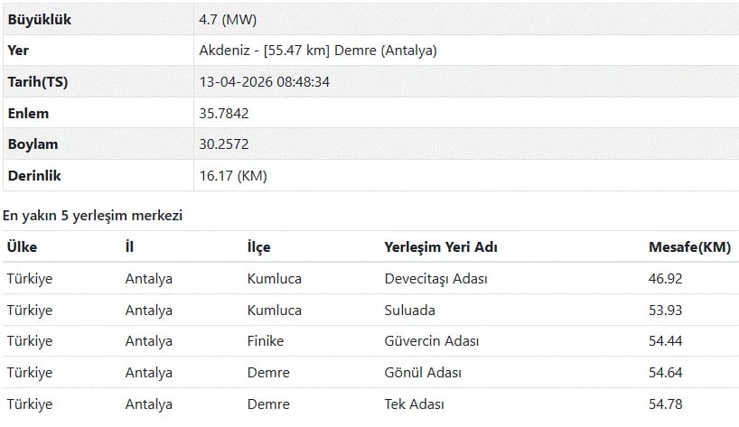739x427 pixels.
Task: Click the Mesafe(KM) column header
Action: tap(689, 247)
